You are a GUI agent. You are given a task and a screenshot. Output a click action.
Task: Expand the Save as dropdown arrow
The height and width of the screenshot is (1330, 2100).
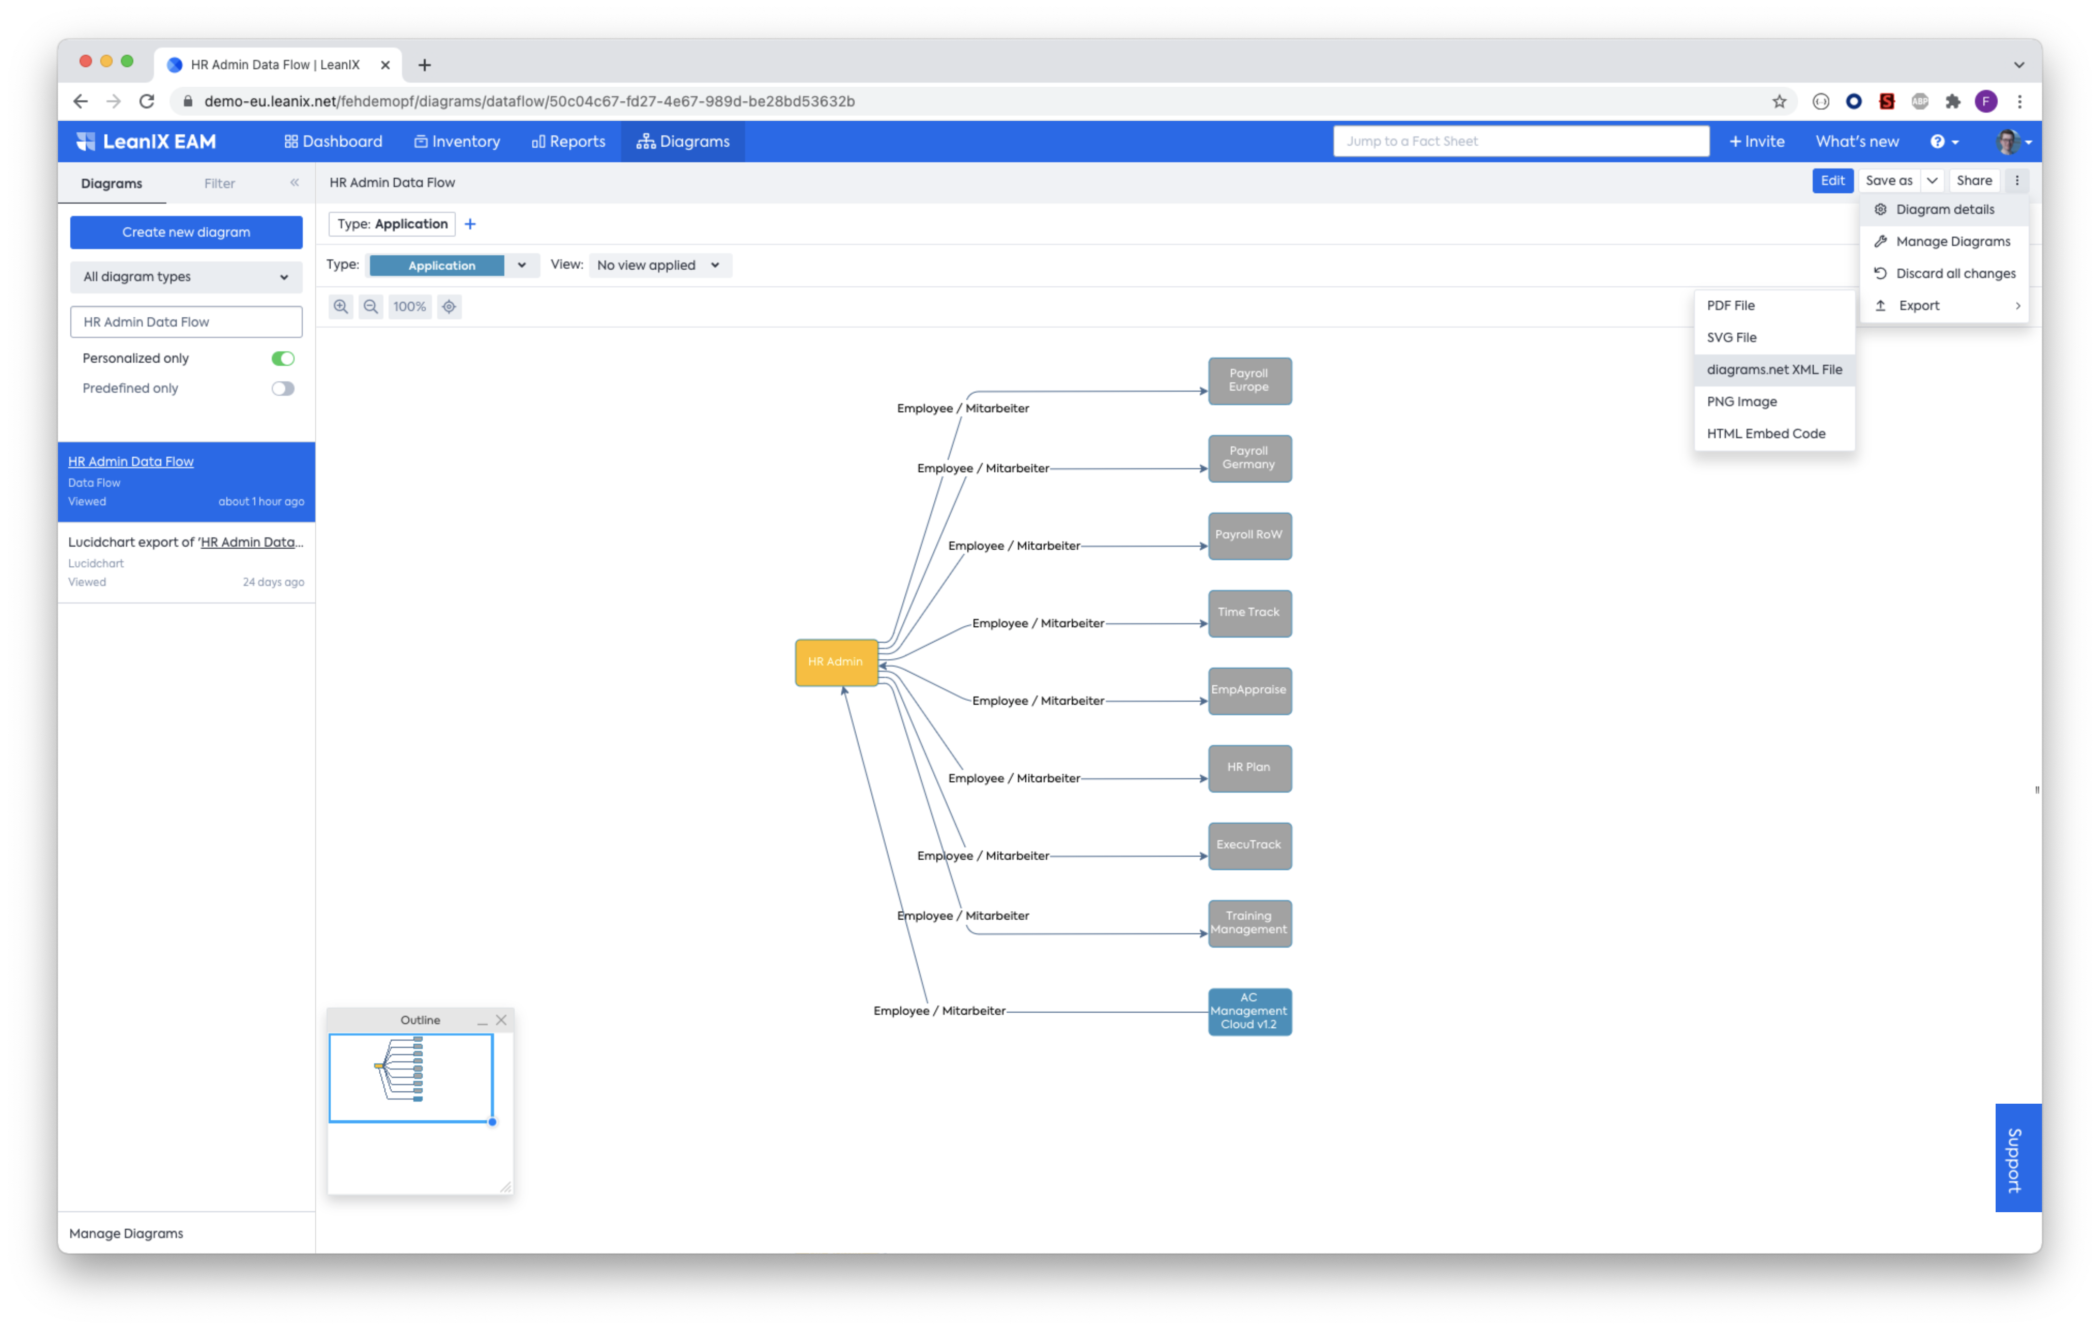(1932, 180)
